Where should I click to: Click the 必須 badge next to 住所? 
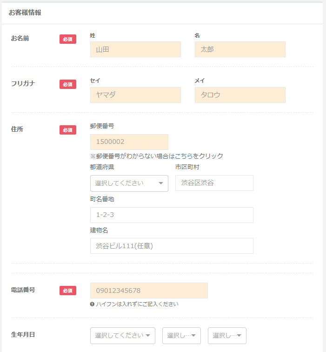68,130
